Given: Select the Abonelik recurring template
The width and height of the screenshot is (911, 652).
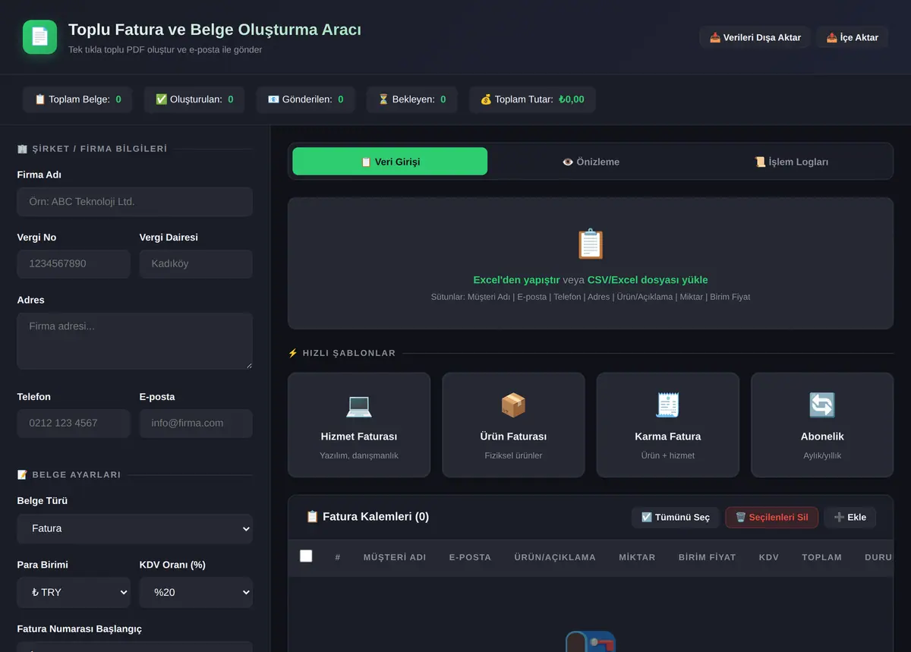Looking at the screenshot, I should pyautogui.click(x=822, y=424).
